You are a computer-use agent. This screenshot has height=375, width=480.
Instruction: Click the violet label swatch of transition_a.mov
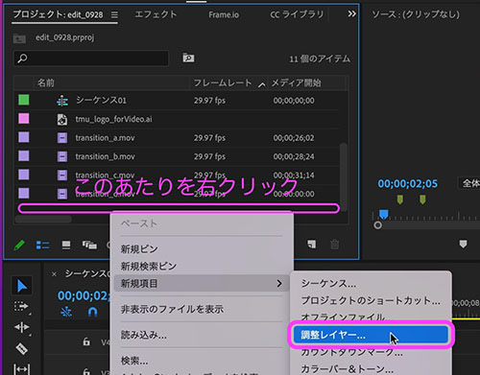click(x=24, y=137)
